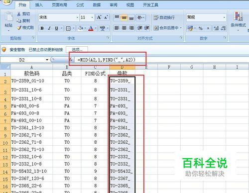Decrease font size with the small A icon
The width and height of the screenshot is (249, 193).
[x=106, y=17]
